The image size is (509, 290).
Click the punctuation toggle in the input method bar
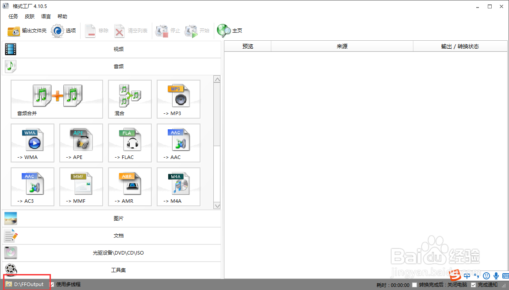click(x=477, y=276)
